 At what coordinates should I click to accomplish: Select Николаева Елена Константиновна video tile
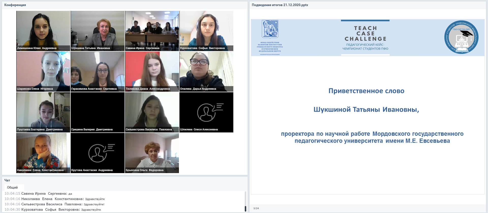[43, 153]
